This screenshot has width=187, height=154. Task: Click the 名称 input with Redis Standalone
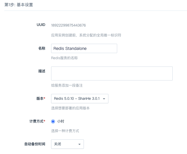pos(84,48)
